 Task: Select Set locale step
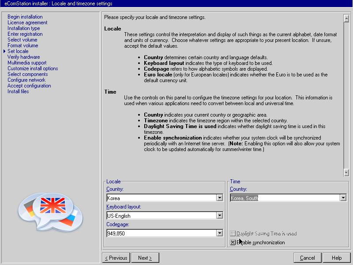(x=18, y=51)
